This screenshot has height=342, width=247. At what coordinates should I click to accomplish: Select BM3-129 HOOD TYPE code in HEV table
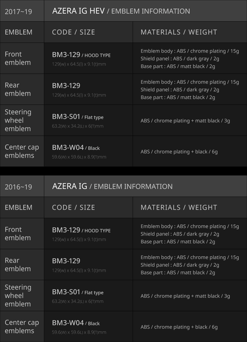(81, 55)
